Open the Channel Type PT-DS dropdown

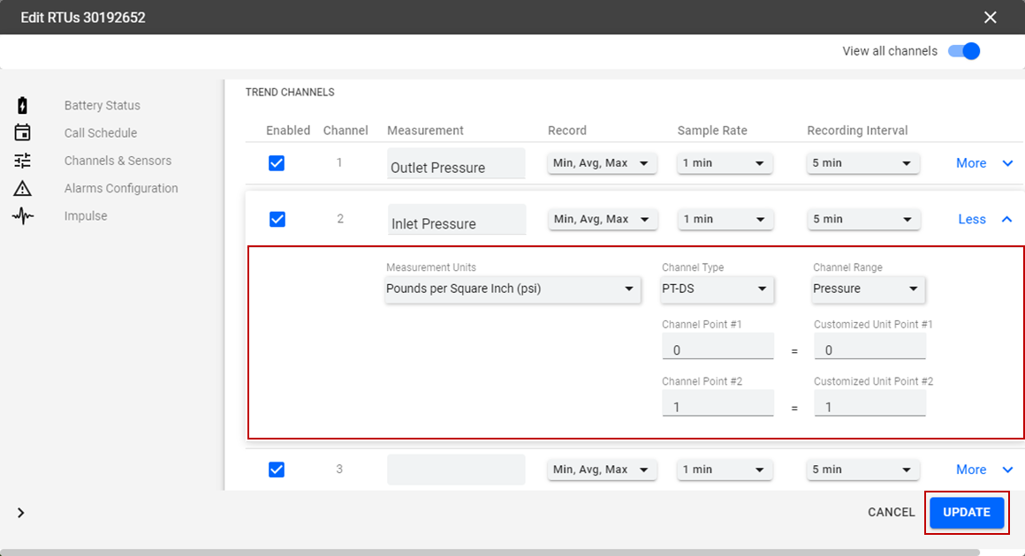(717, 289)
